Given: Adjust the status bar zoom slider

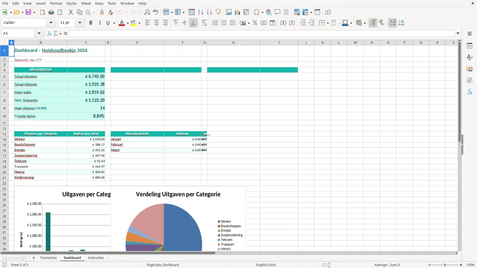Looking at the screenshot, I should [x=445, y=265].
